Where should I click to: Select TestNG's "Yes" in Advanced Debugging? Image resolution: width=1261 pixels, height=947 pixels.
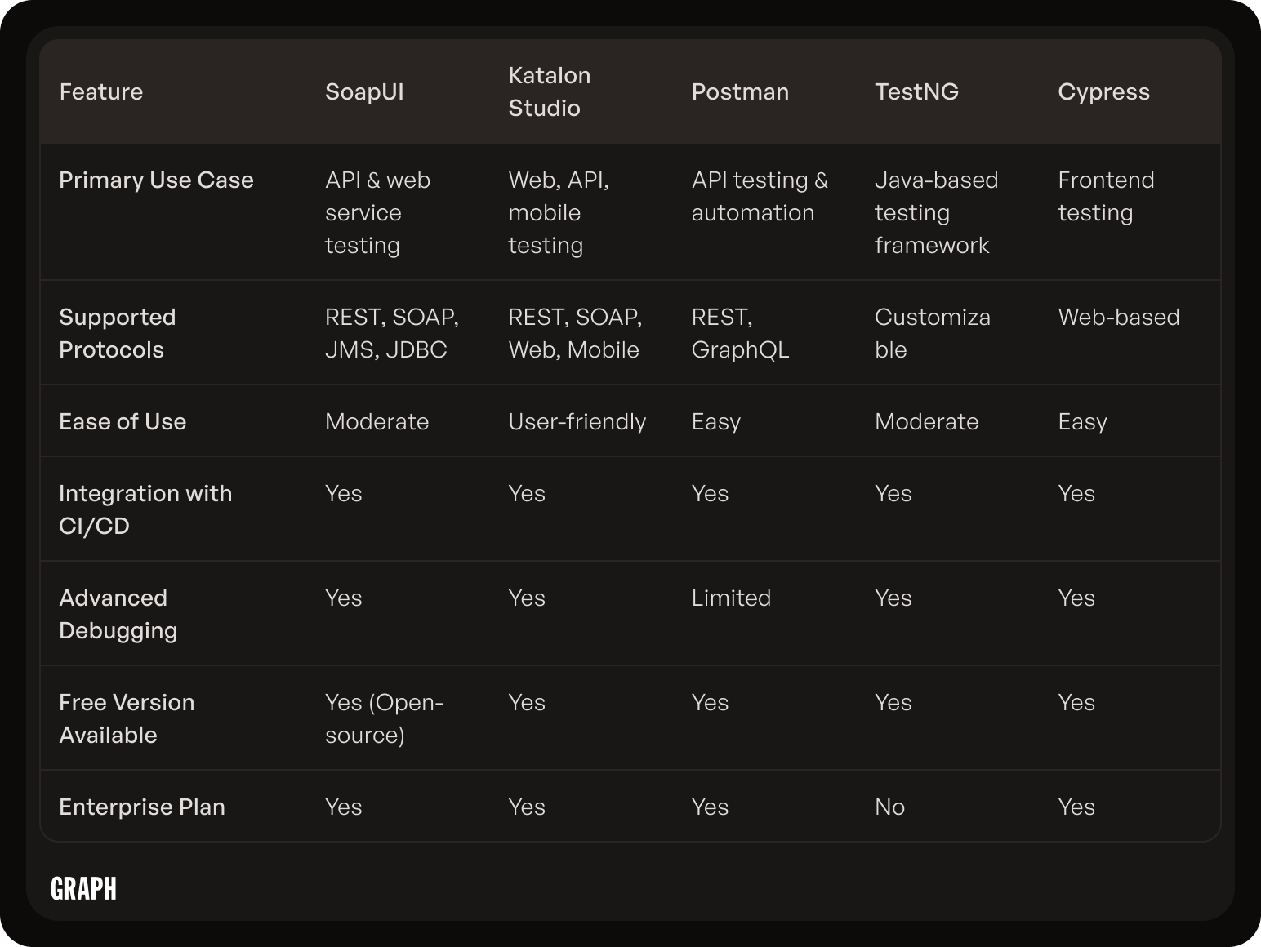click(x=893, y=598)
